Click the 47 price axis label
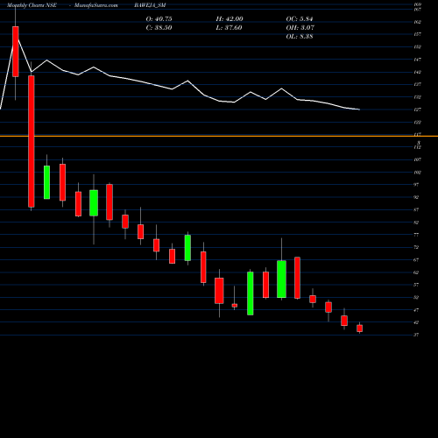The height and width of the screenshot is (438, 438). 416,310
